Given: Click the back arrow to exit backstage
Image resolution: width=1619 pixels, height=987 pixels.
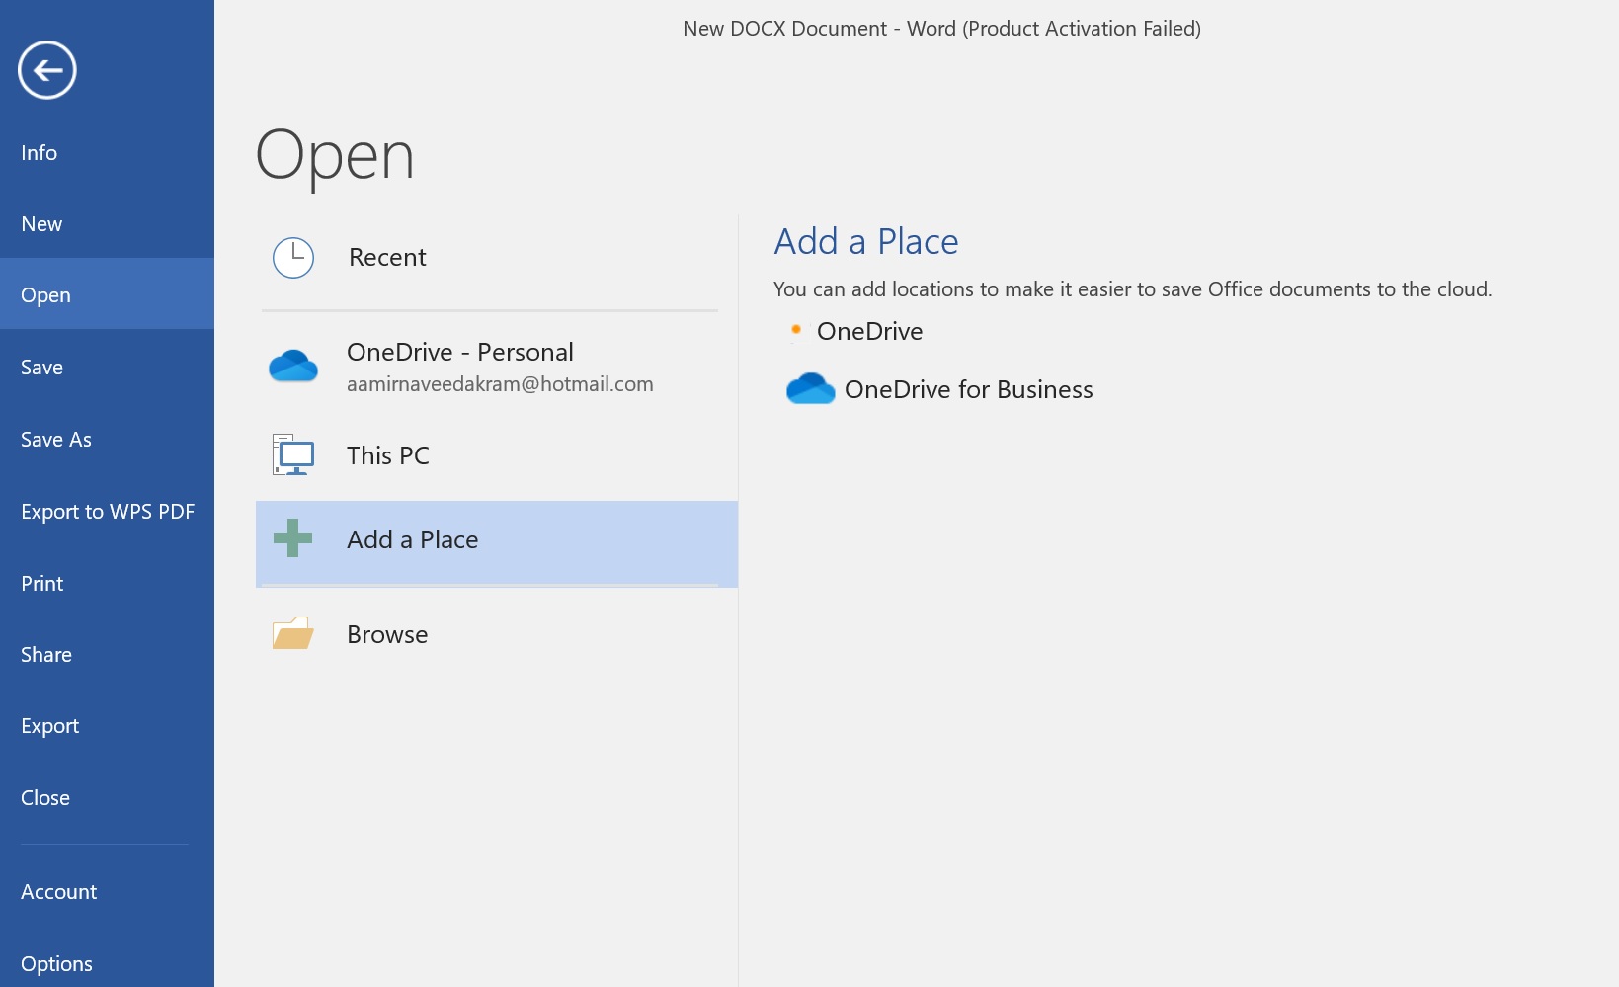Looking at the screenshot, I should [46, 70].
